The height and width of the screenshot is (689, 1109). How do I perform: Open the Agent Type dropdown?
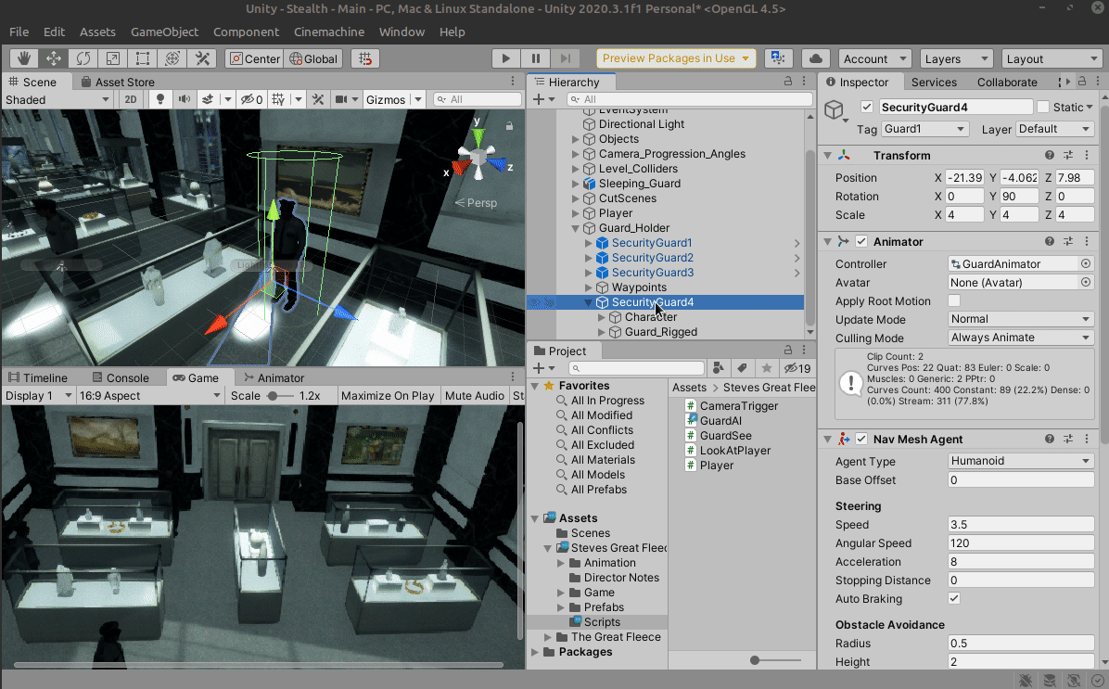pyautogui.click(x=1021, y=461)
